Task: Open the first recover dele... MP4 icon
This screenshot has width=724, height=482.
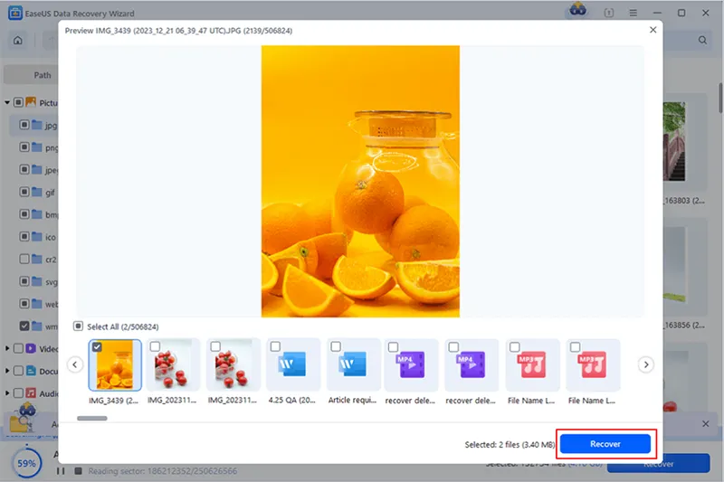Action: tap(411, 364)
